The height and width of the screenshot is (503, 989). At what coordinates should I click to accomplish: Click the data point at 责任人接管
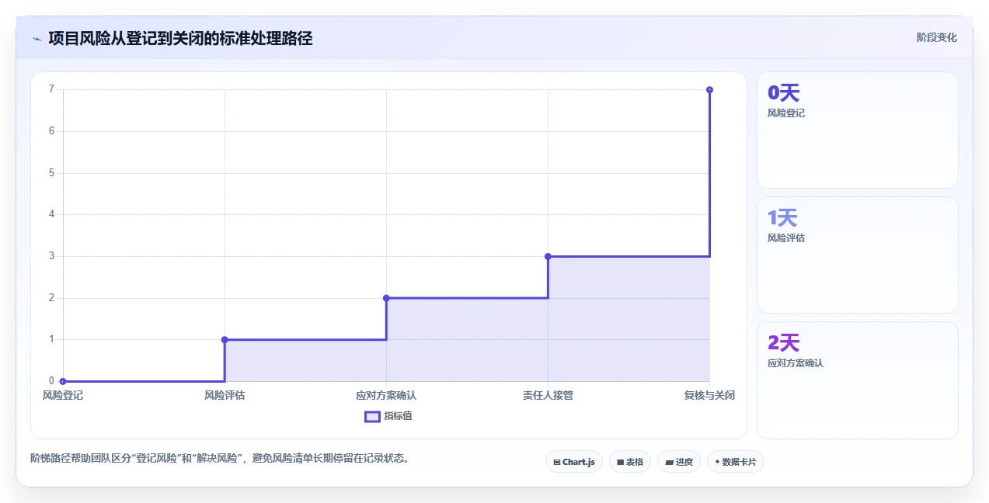(548, 256)
